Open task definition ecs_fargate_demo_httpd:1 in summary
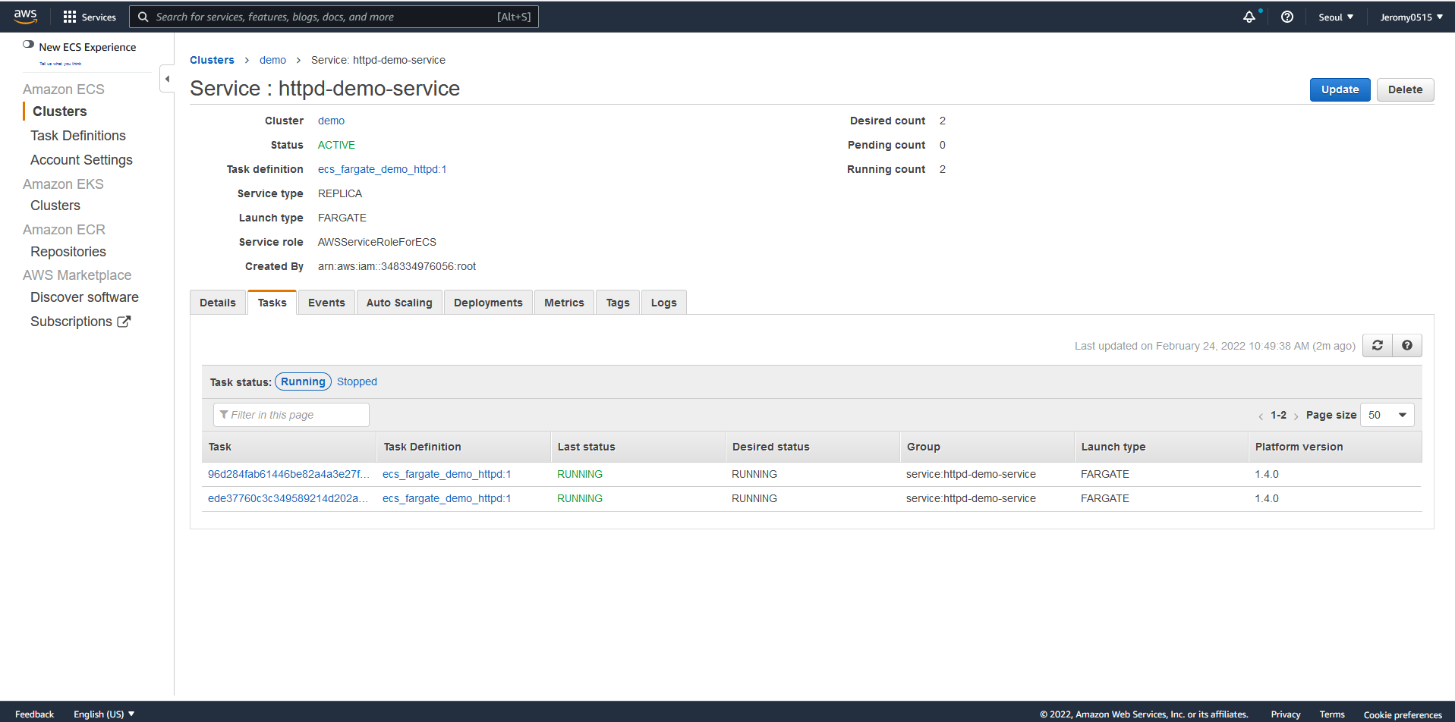Viewport: 1455px width, 722px height. (382, 169)
